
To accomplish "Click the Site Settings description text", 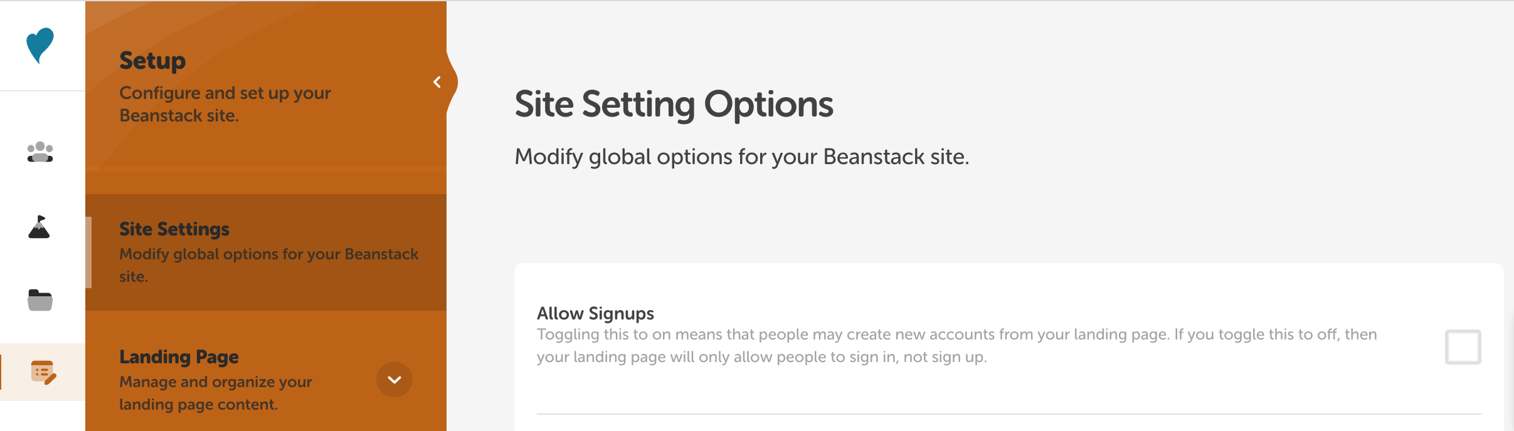I will (x=268, y=266).
